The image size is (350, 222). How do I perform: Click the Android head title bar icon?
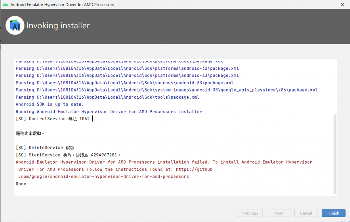coord(5,4)
